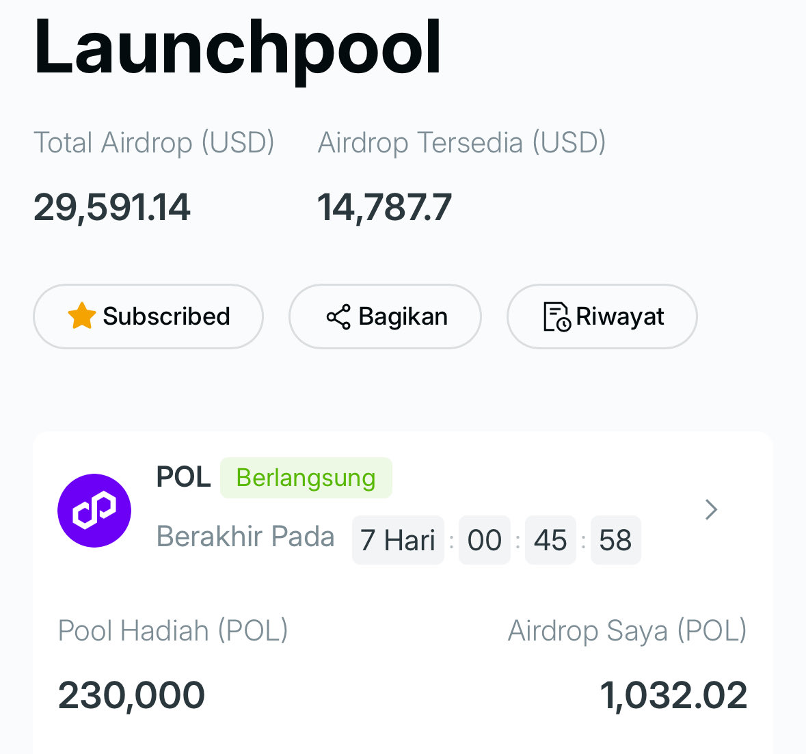Click the Airdrop Tersedia value 14,787.7
Image resolution: width=806 pixels, height=754 pixels.
click(x=384, y=207)
